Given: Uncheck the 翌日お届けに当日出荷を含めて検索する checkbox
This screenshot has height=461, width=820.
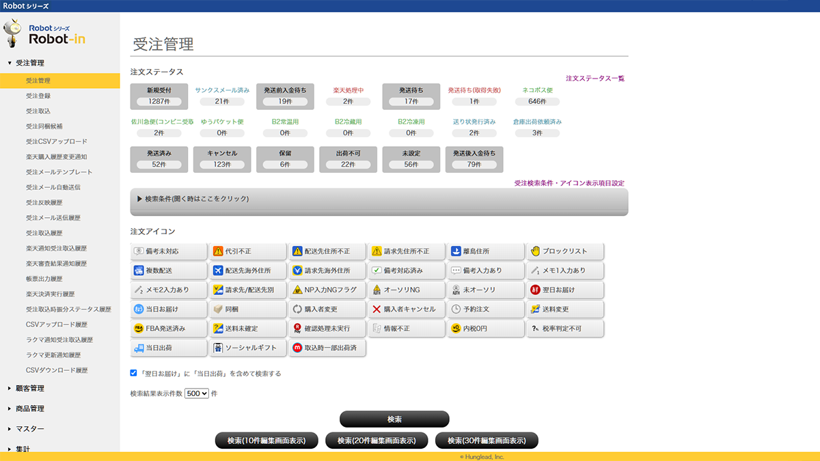Looking at the screenshot, I should (x=133, y=374).
